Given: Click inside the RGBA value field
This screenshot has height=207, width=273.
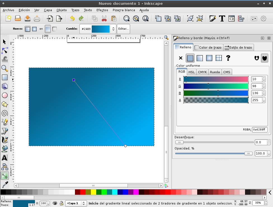Looking at the screenshot, I should coord(260,130).
